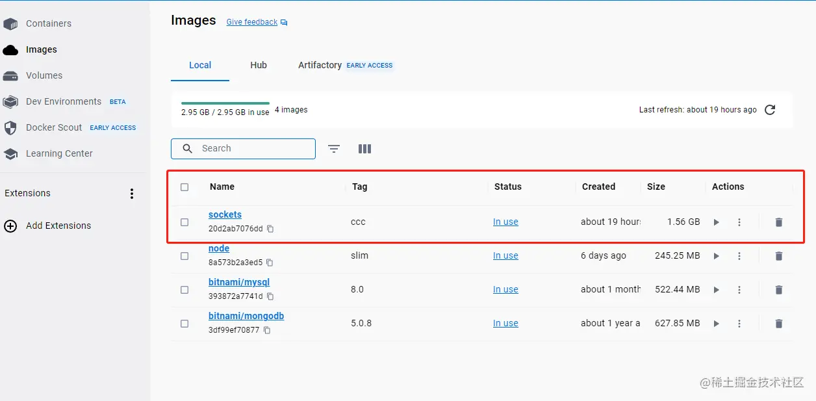Image resolution: width=816 pixels, height=401 pixels.
Task: Click In use status for bitnami/mongodb
Action: coord(505,323)
